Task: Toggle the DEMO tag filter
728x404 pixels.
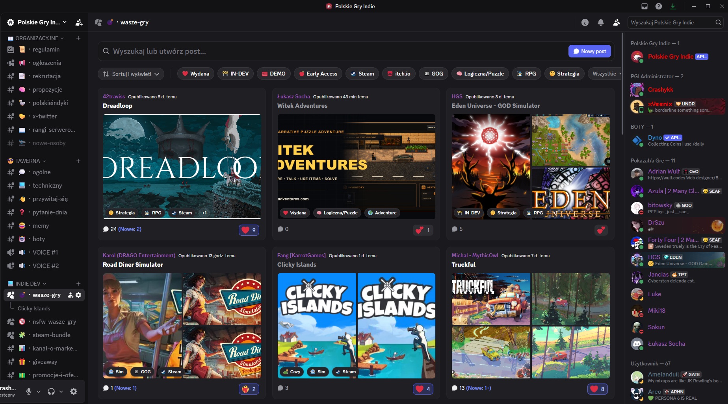Action: [274, 74]
